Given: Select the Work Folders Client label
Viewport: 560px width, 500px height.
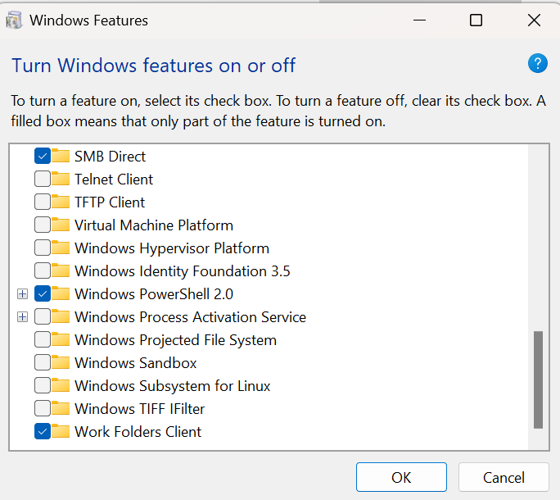Looking at the screenshot, I should click(x=138, y=432).
